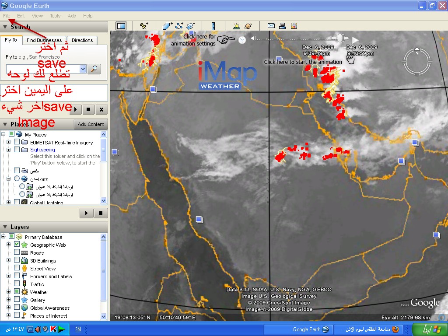448x336 pixels.
Task: Expand the Weather layer group
Action: coord(9,291)
